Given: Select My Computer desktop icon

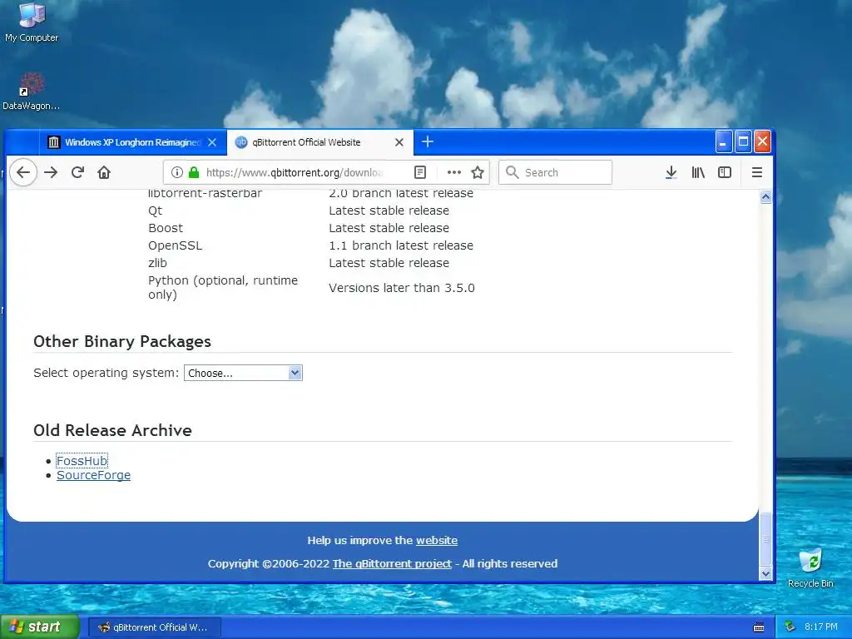Looking at the screenshot, I should tap(32, 22).
